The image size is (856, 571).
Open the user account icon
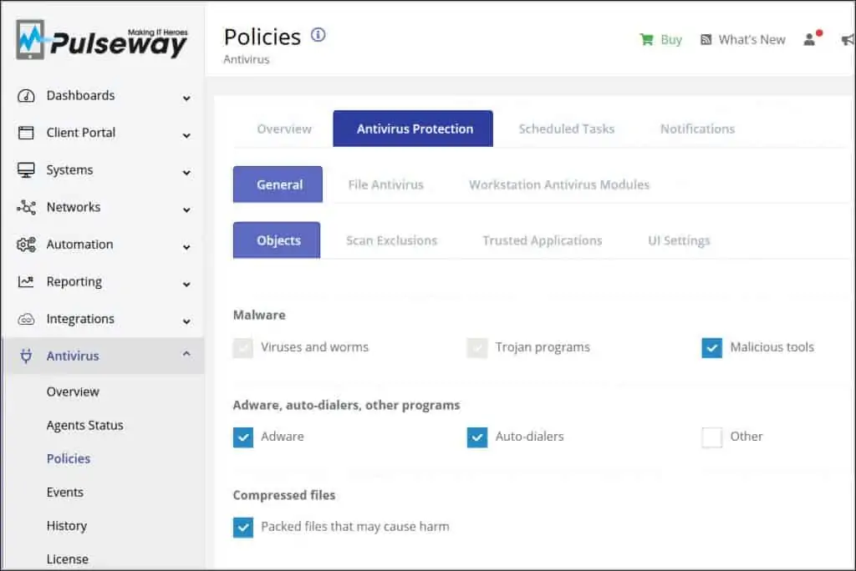(809, 39)
